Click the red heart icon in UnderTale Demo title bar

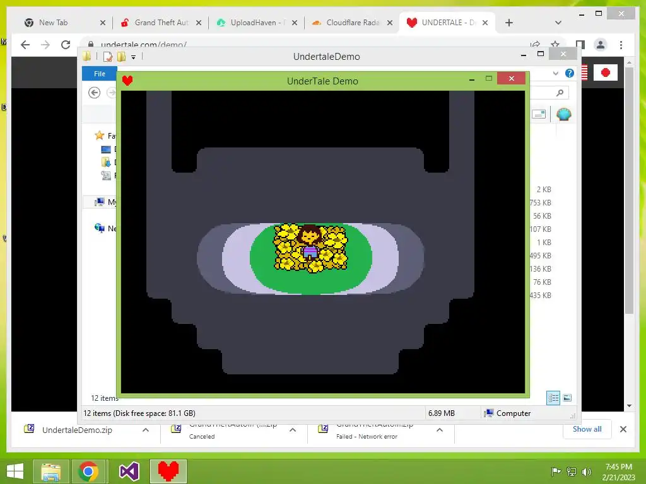click(127, 81)
